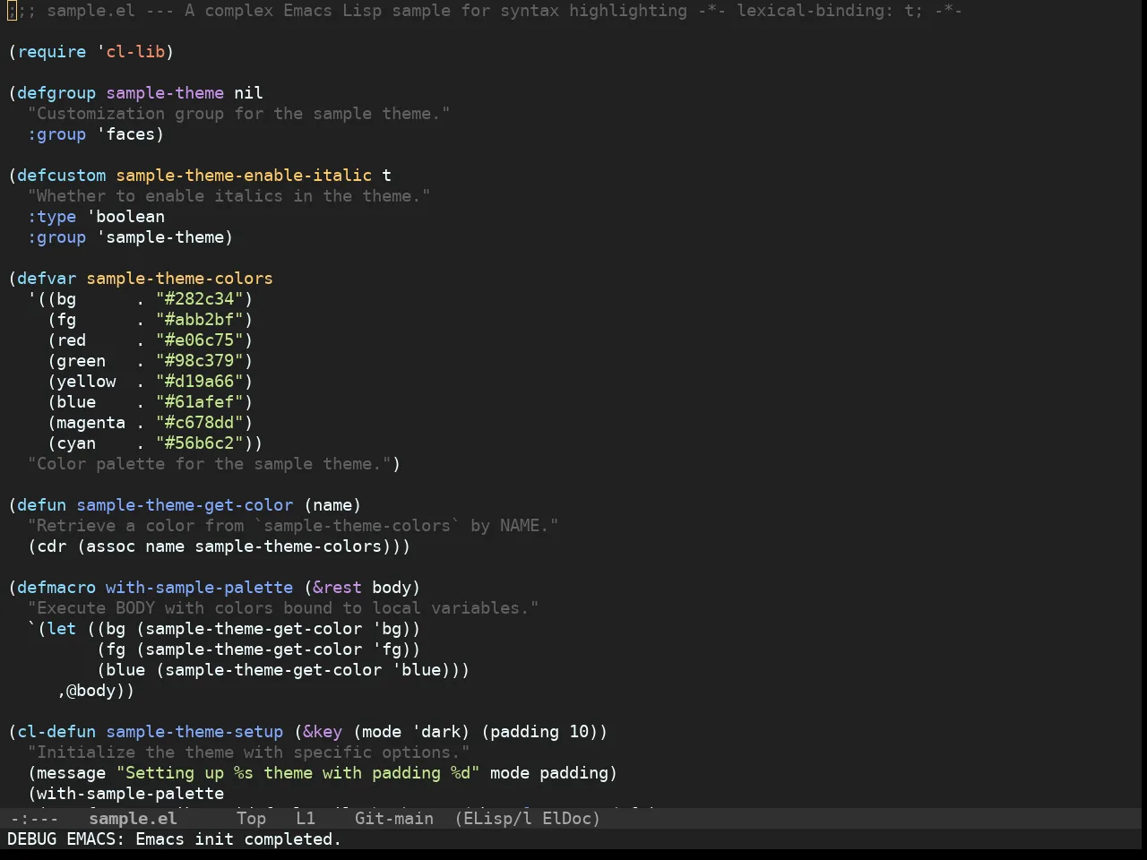
Task: Click the "#282c34" color string
Action: click(200, 299)
